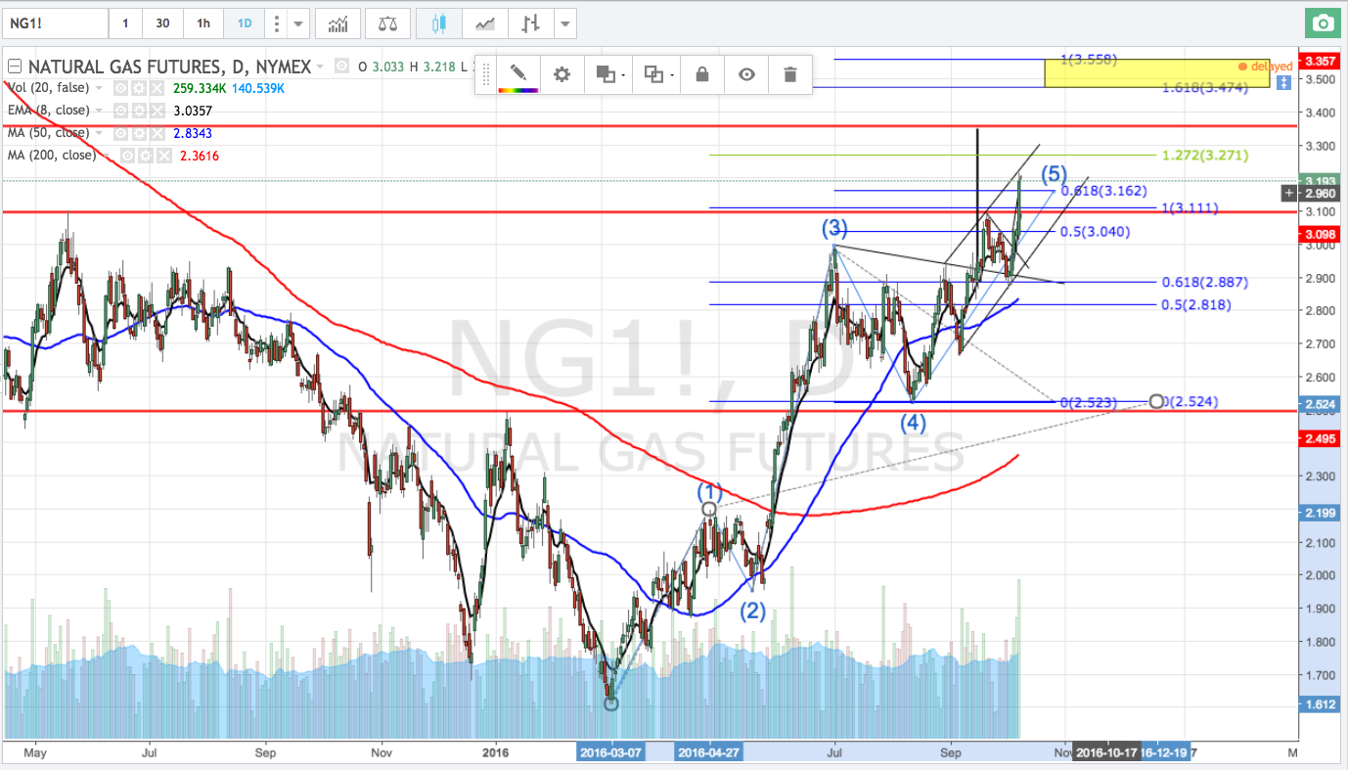Click the plus icon beside 2.960 price
Image resolution: width=1348 pixels, height=770 pixels.
click(1289, 193)
